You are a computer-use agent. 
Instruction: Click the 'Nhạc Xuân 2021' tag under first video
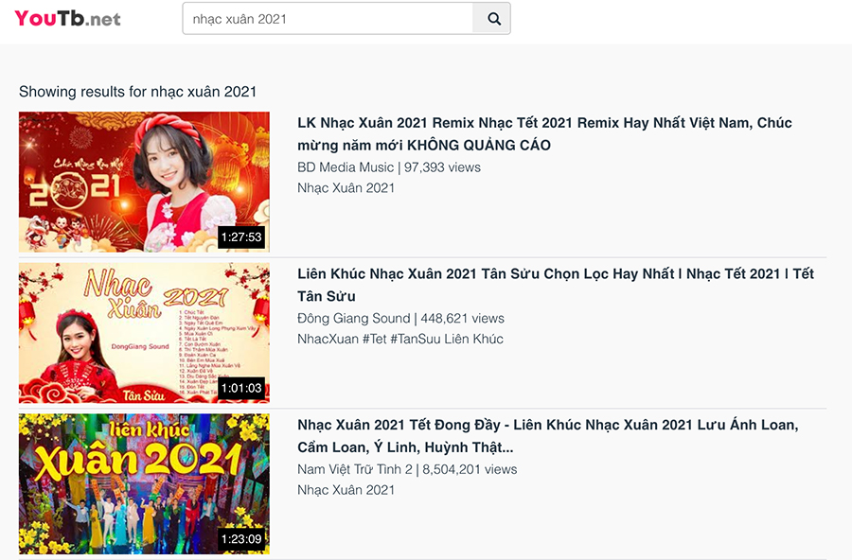coord(346,188)
